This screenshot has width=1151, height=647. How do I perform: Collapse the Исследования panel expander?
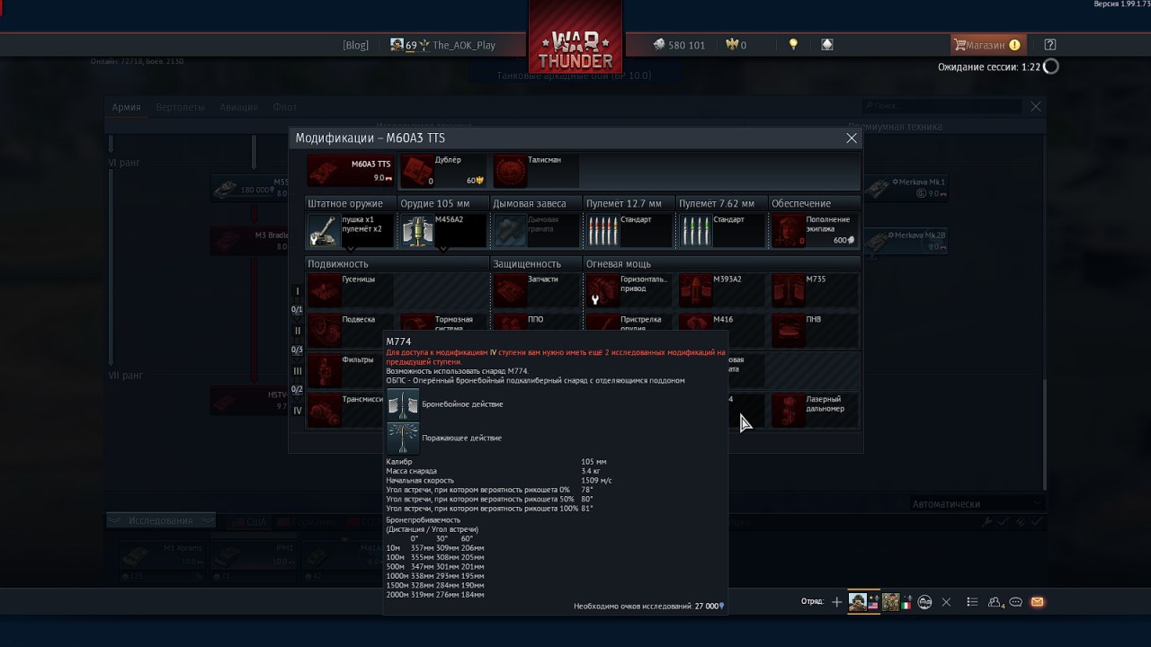pos(161,520)
